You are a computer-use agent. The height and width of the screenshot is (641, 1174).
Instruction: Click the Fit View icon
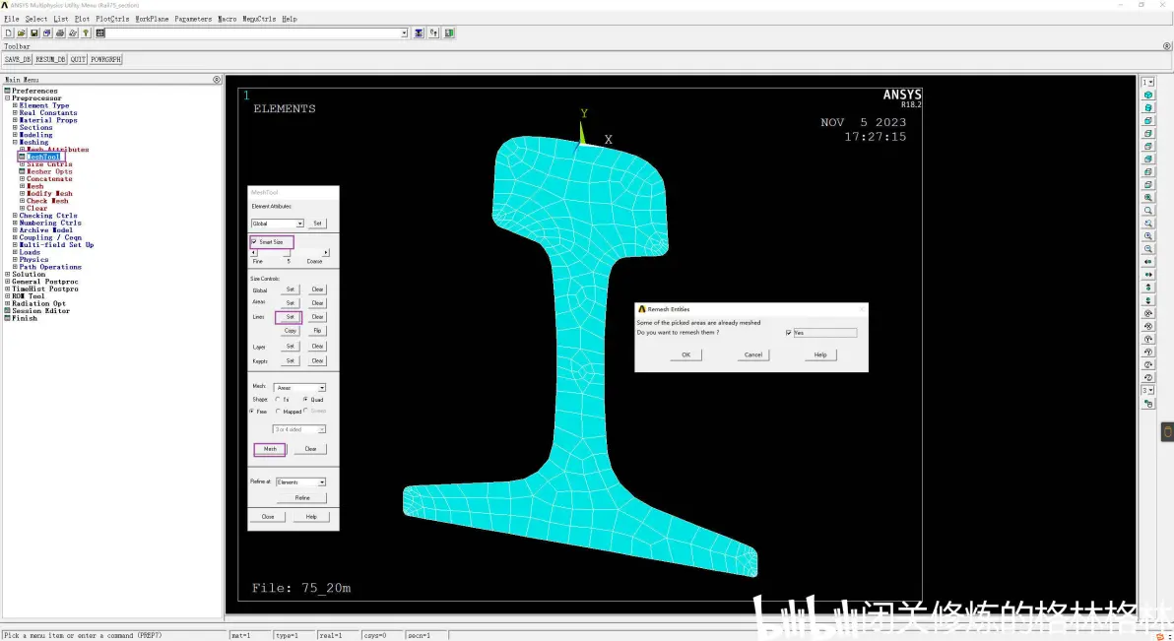(x=1147, y=198)
